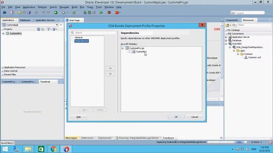Expand Application Resources section
273x153 pixels.
click(3, 67)
